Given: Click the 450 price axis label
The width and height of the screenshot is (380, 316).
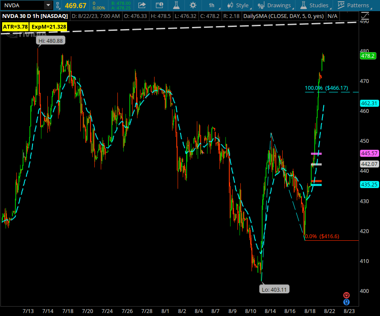Looking at the screenshot, I should point(364,141).
